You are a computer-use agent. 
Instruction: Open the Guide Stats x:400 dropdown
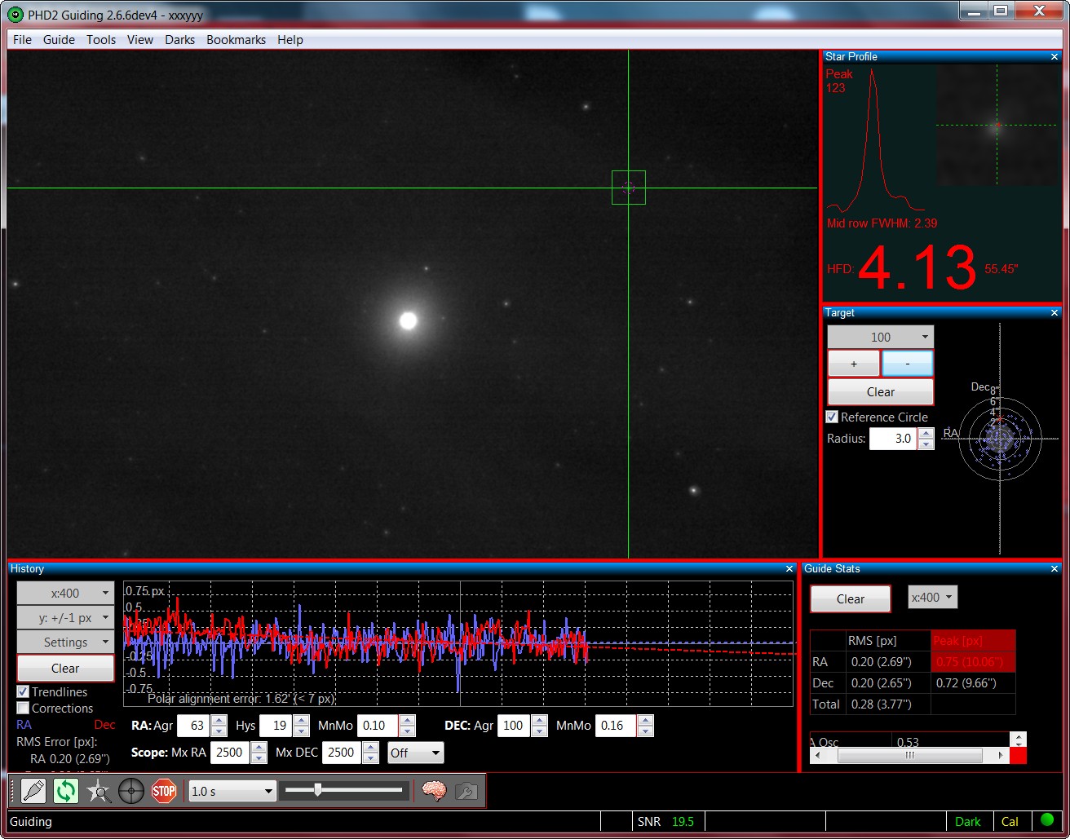pos(932,597)
